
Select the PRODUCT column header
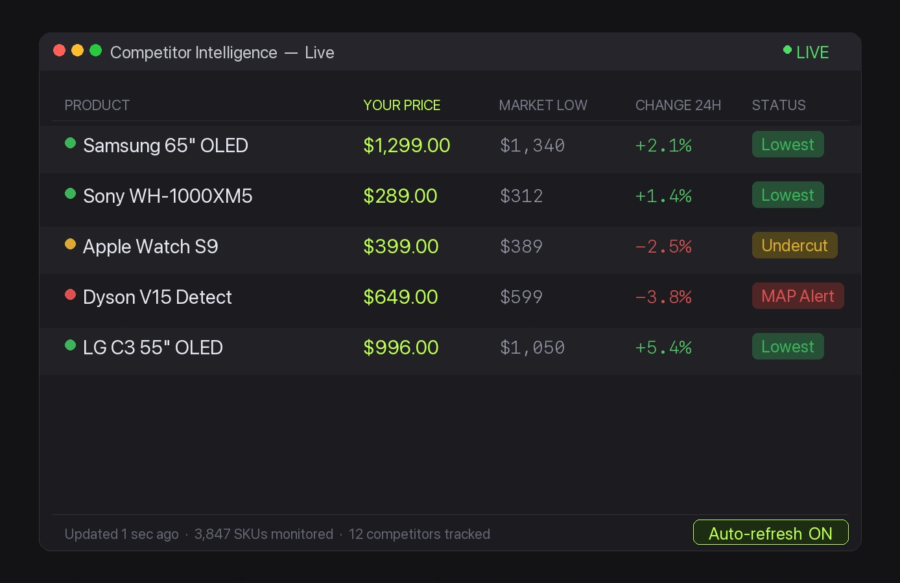coord(97,105)
